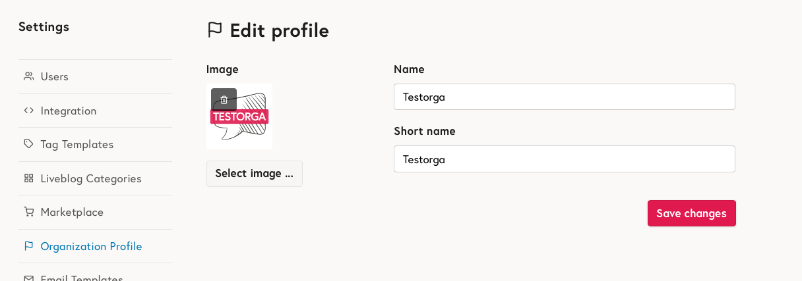Open the Users settings section

tap(55, 76)
